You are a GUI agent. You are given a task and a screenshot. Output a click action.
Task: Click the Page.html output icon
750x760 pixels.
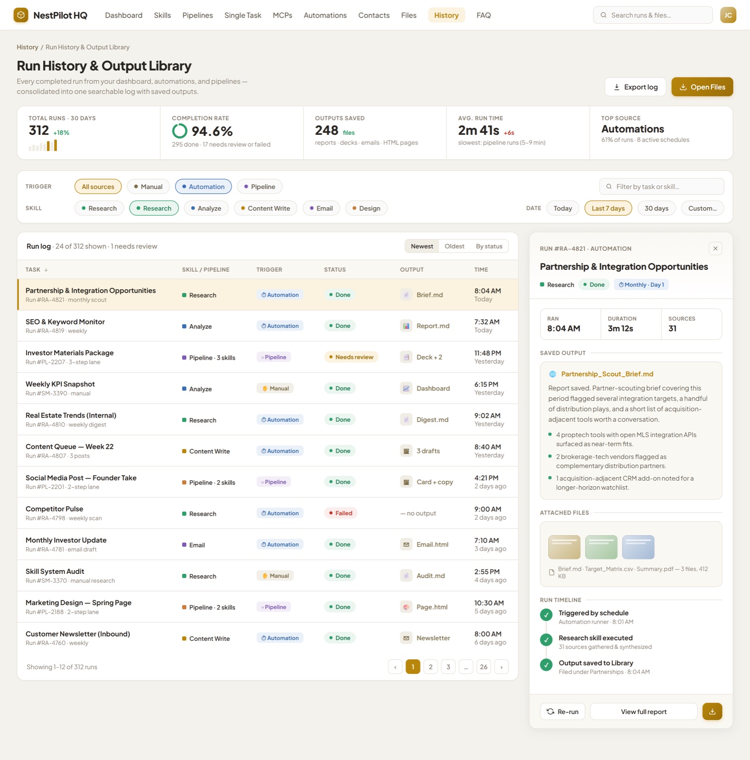point(406,607)
